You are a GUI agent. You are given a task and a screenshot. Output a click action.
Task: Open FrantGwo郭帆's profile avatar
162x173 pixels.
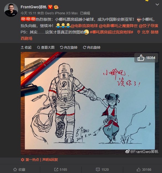coord(11,10)
